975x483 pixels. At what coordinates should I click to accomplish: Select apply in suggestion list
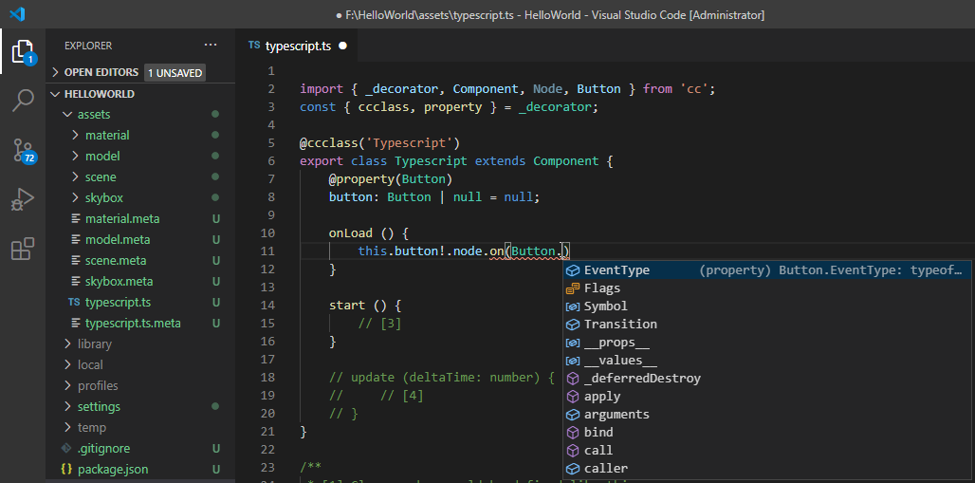point(768,397)
